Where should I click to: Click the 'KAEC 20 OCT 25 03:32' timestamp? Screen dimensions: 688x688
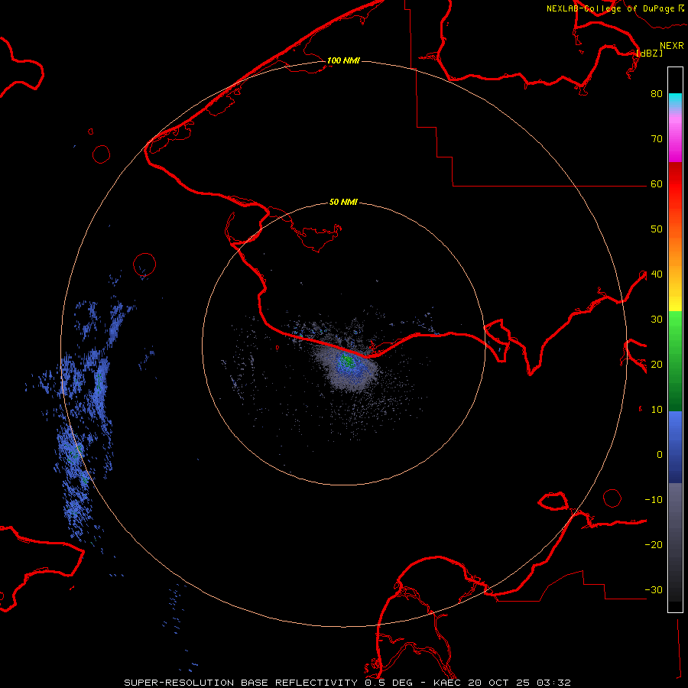pyautogui.click(x=502, y=683)
